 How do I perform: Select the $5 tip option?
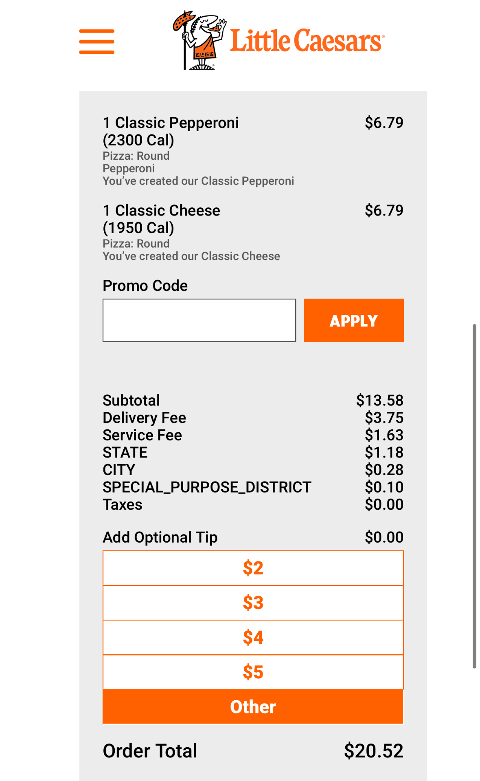(x=253, y=672)
